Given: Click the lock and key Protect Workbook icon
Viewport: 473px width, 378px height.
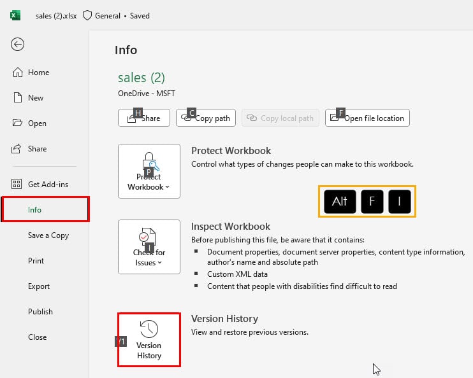Looking at the screenshot, I should tap(151, 162).
